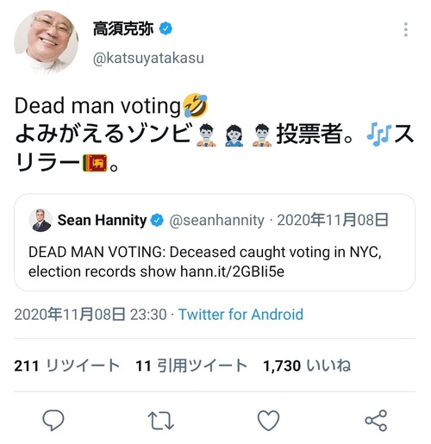The image size is (431, 444).
Task: Retweet using the arrows icon
Action: click(x=160, y=421)
